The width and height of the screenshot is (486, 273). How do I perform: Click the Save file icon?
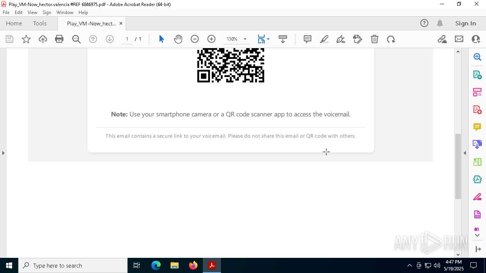9,39
